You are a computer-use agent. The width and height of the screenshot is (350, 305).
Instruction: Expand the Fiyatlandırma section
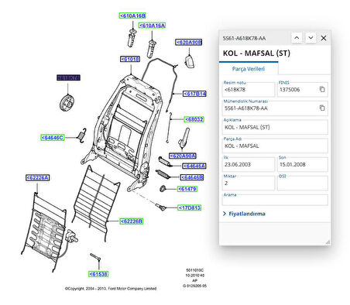point(244,214)
